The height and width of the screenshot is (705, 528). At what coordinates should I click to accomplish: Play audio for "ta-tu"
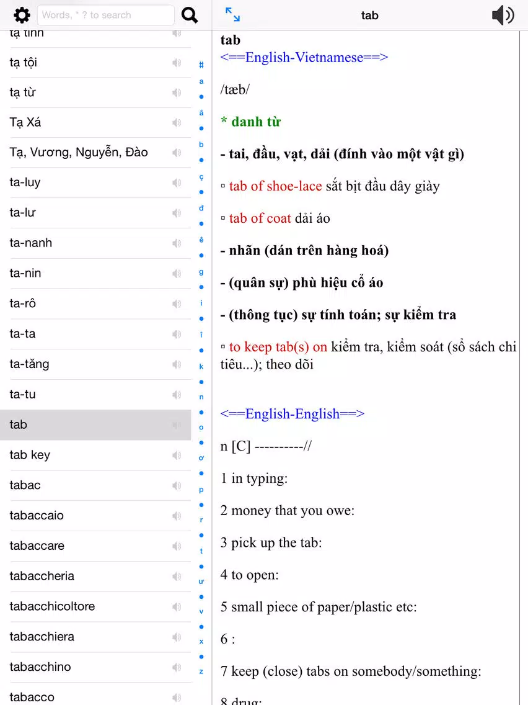point(177,395)
